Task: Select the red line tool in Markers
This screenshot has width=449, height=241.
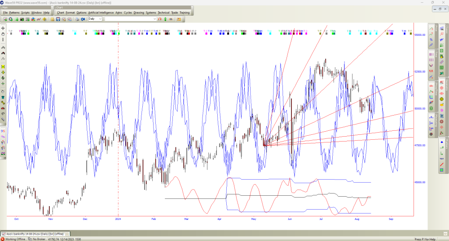Action: pyautogui.click(x=441, y=164)
